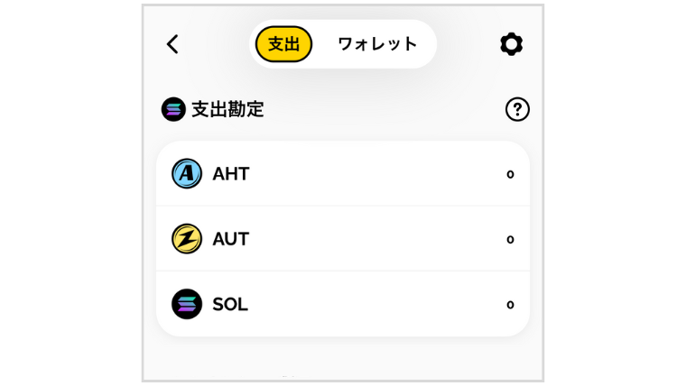Click the SOL balance value 0
This screenshot has height=386, width=686.
click(510, 305)
